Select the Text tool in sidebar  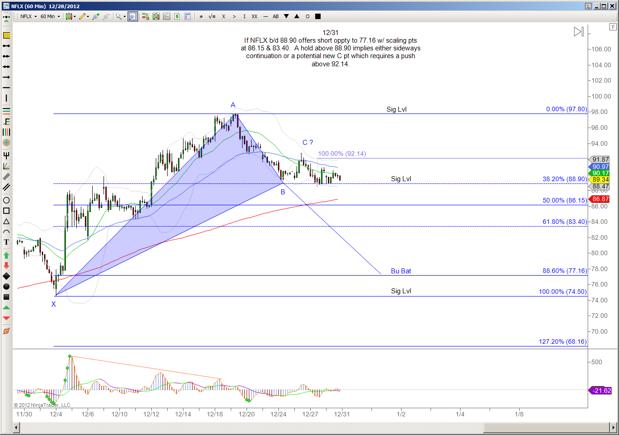[6, 242]
